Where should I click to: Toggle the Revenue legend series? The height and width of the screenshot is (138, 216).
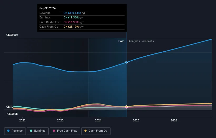(x=15, y=131)
